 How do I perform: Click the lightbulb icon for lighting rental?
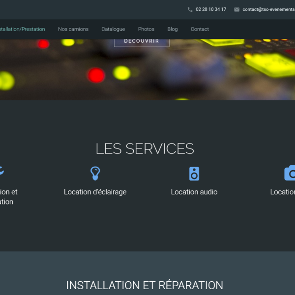tap(95, 174)
